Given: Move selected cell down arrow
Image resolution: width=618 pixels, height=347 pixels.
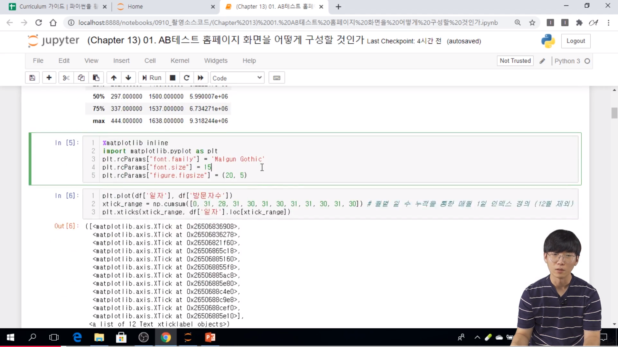Looking at the screenshot, I should [128, 78].
